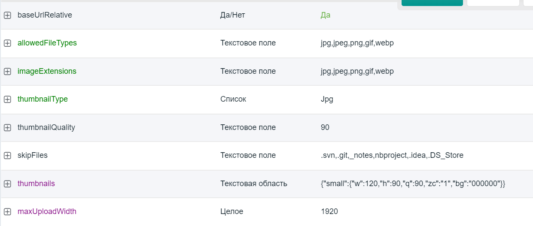Edit the skipFiles value starting with .svn
Screen dimensions: 533x226
tap(392, 155)
